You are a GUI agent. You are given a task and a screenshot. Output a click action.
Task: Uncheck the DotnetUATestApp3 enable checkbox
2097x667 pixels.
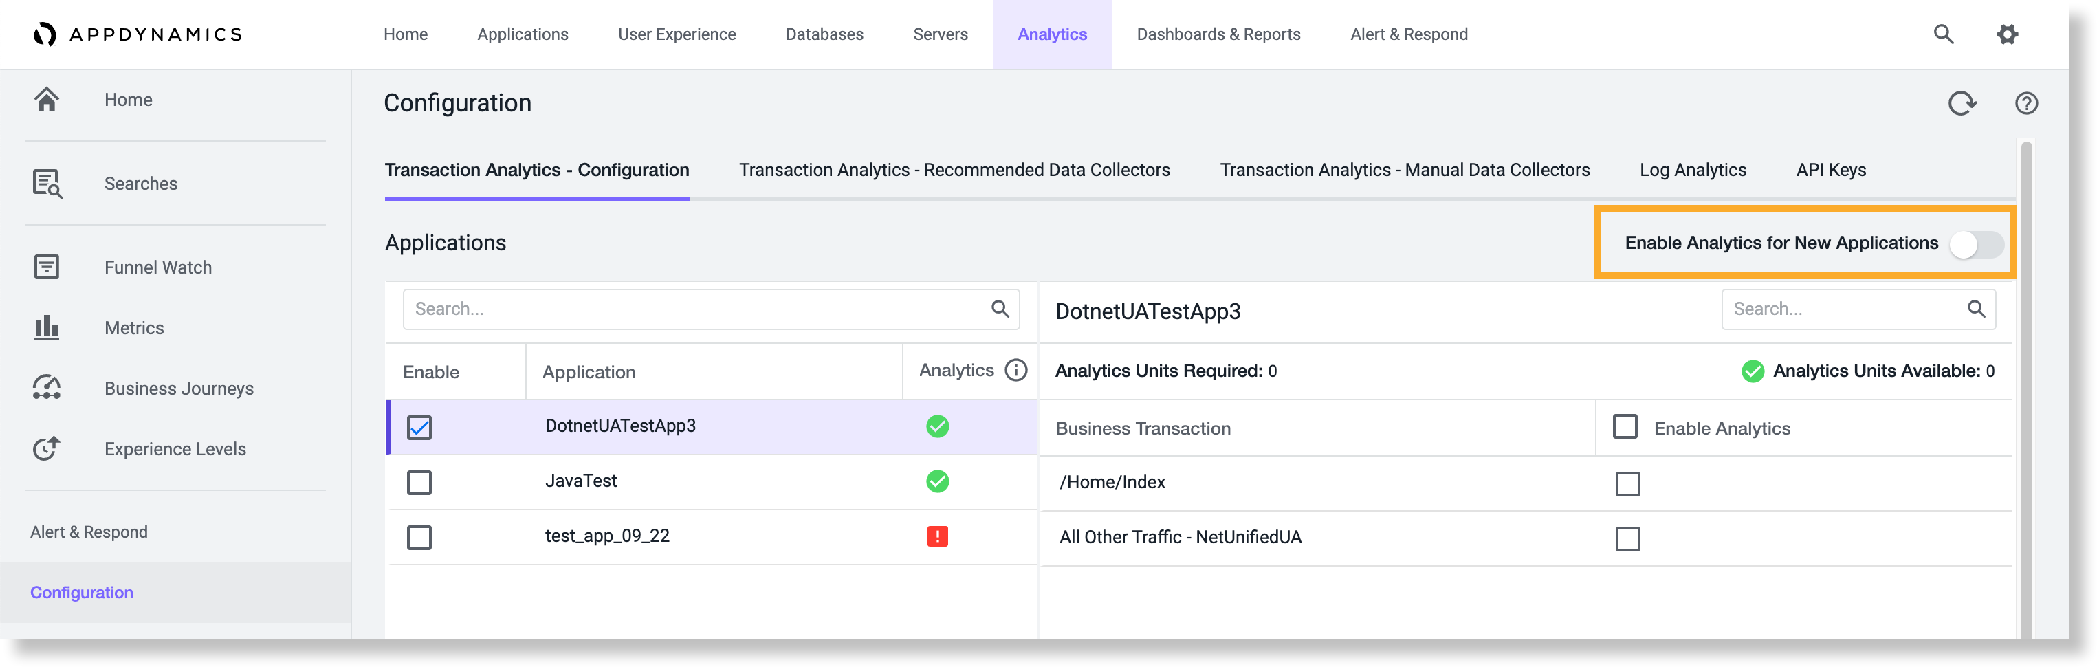[x=419, y=428]
